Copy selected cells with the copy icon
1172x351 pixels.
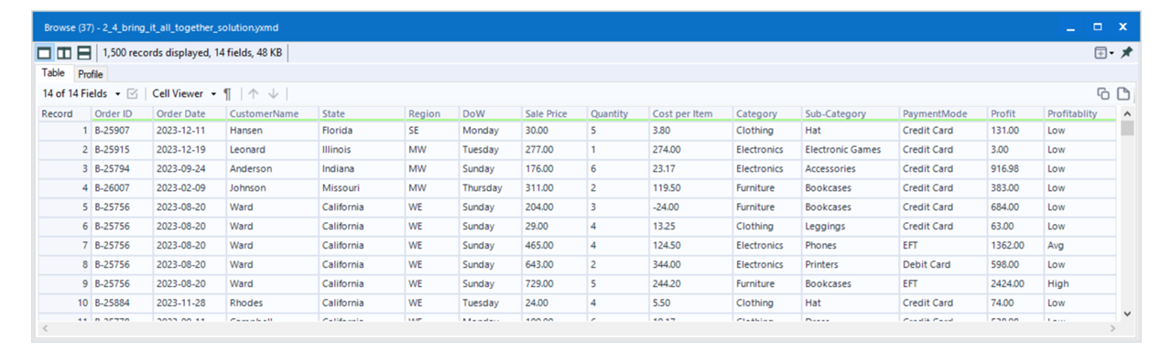coord(1103,93)
